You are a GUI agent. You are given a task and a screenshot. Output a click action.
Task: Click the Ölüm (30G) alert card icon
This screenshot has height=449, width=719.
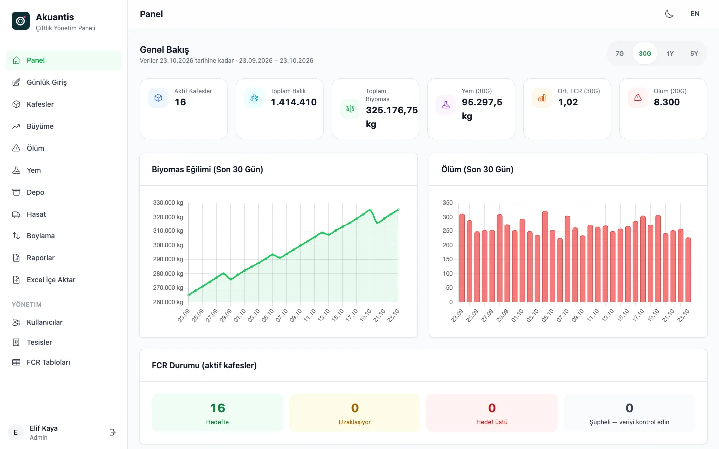click(x=638, y=98)
